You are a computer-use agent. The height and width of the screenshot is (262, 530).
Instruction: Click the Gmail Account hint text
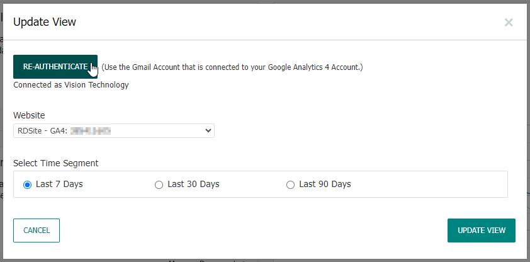(232, 67)
